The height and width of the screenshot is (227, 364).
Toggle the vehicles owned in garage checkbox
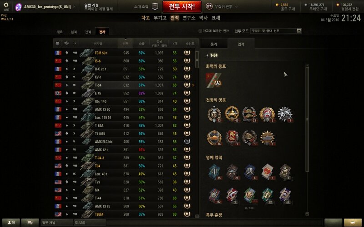pyautogui.click(x=200, y=31)
